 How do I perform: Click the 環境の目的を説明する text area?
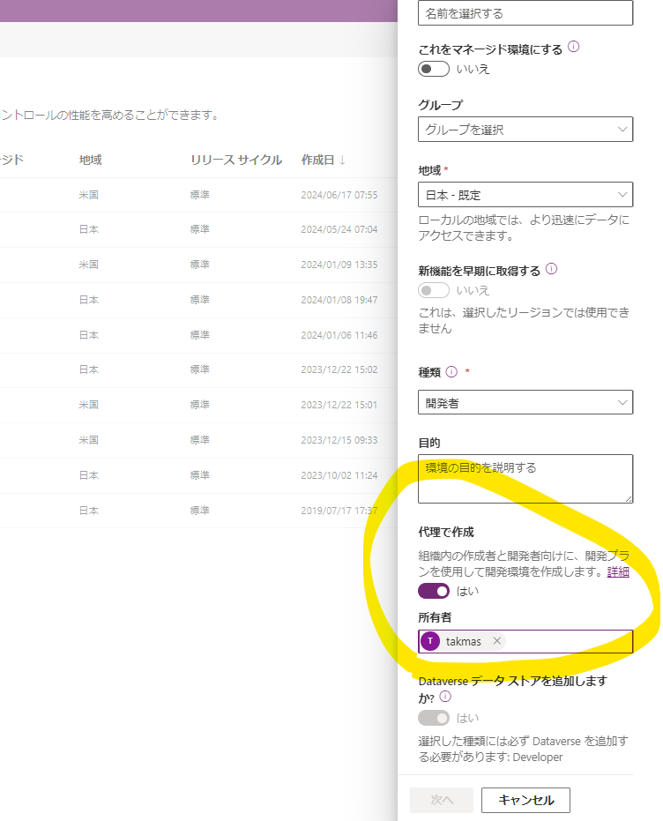[x=525, y=479]
